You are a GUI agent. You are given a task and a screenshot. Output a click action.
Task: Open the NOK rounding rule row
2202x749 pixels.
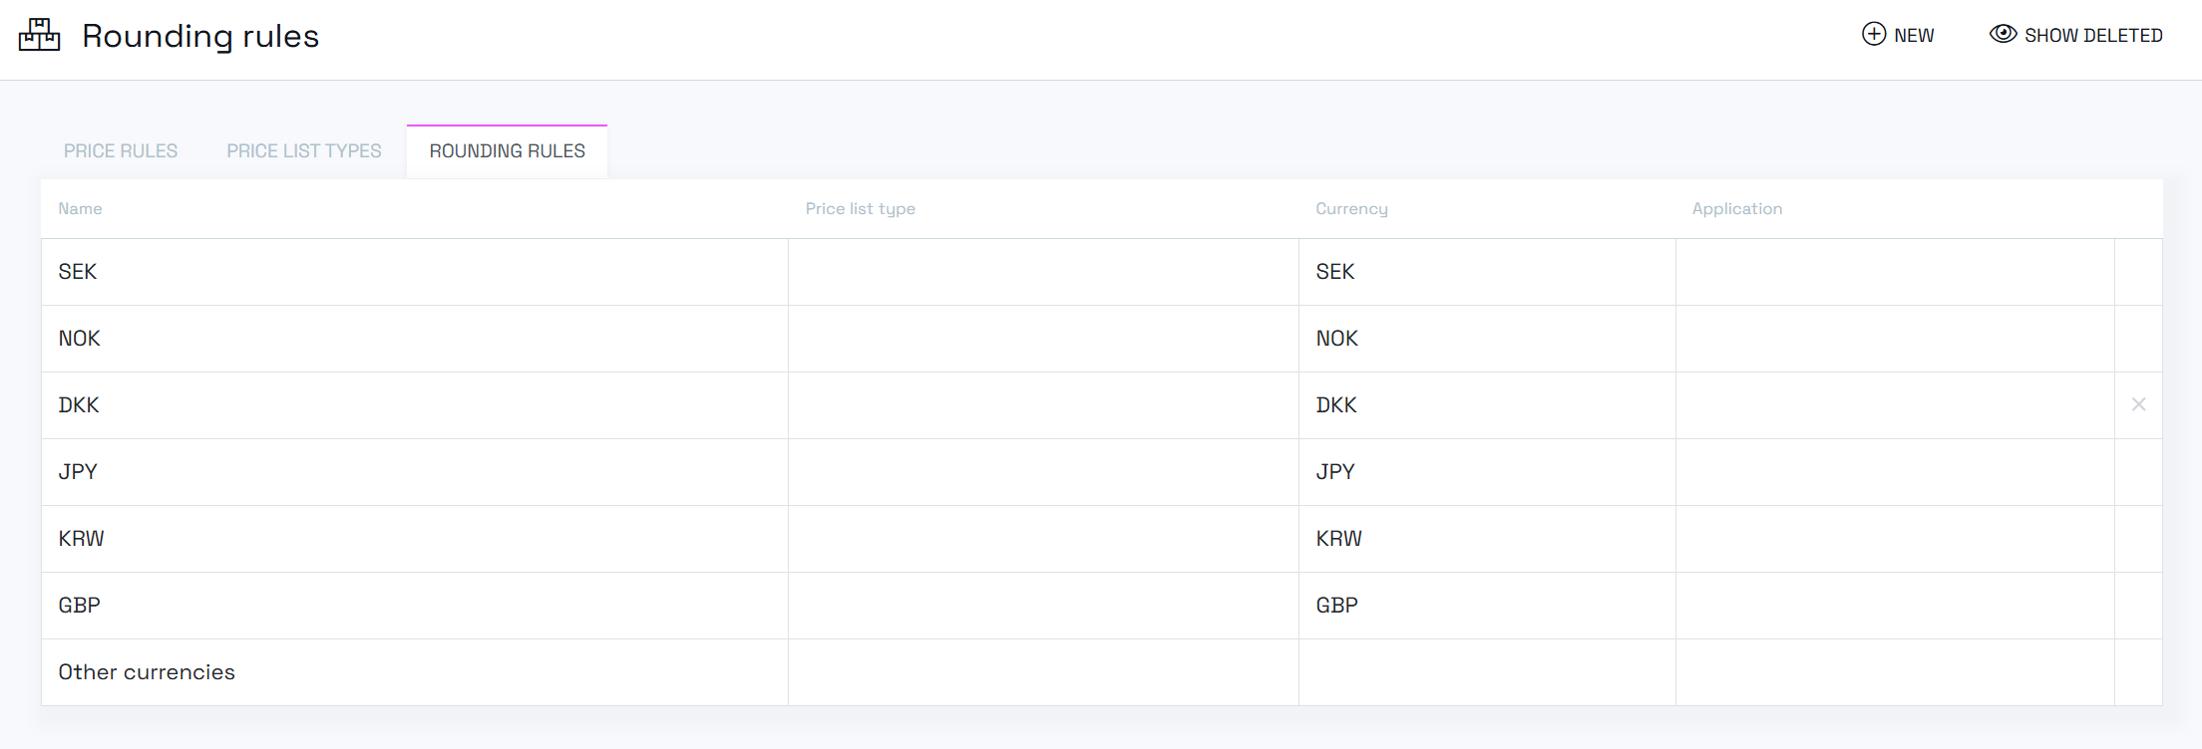pyautogui.click(x=80, y=339)
